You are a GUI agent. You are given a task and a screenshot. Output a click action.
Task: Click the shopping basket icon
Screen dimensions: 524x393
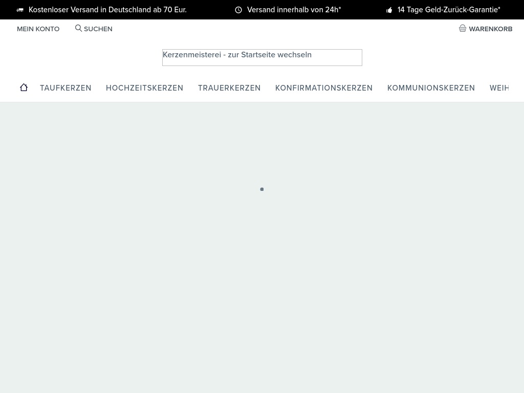463,29
